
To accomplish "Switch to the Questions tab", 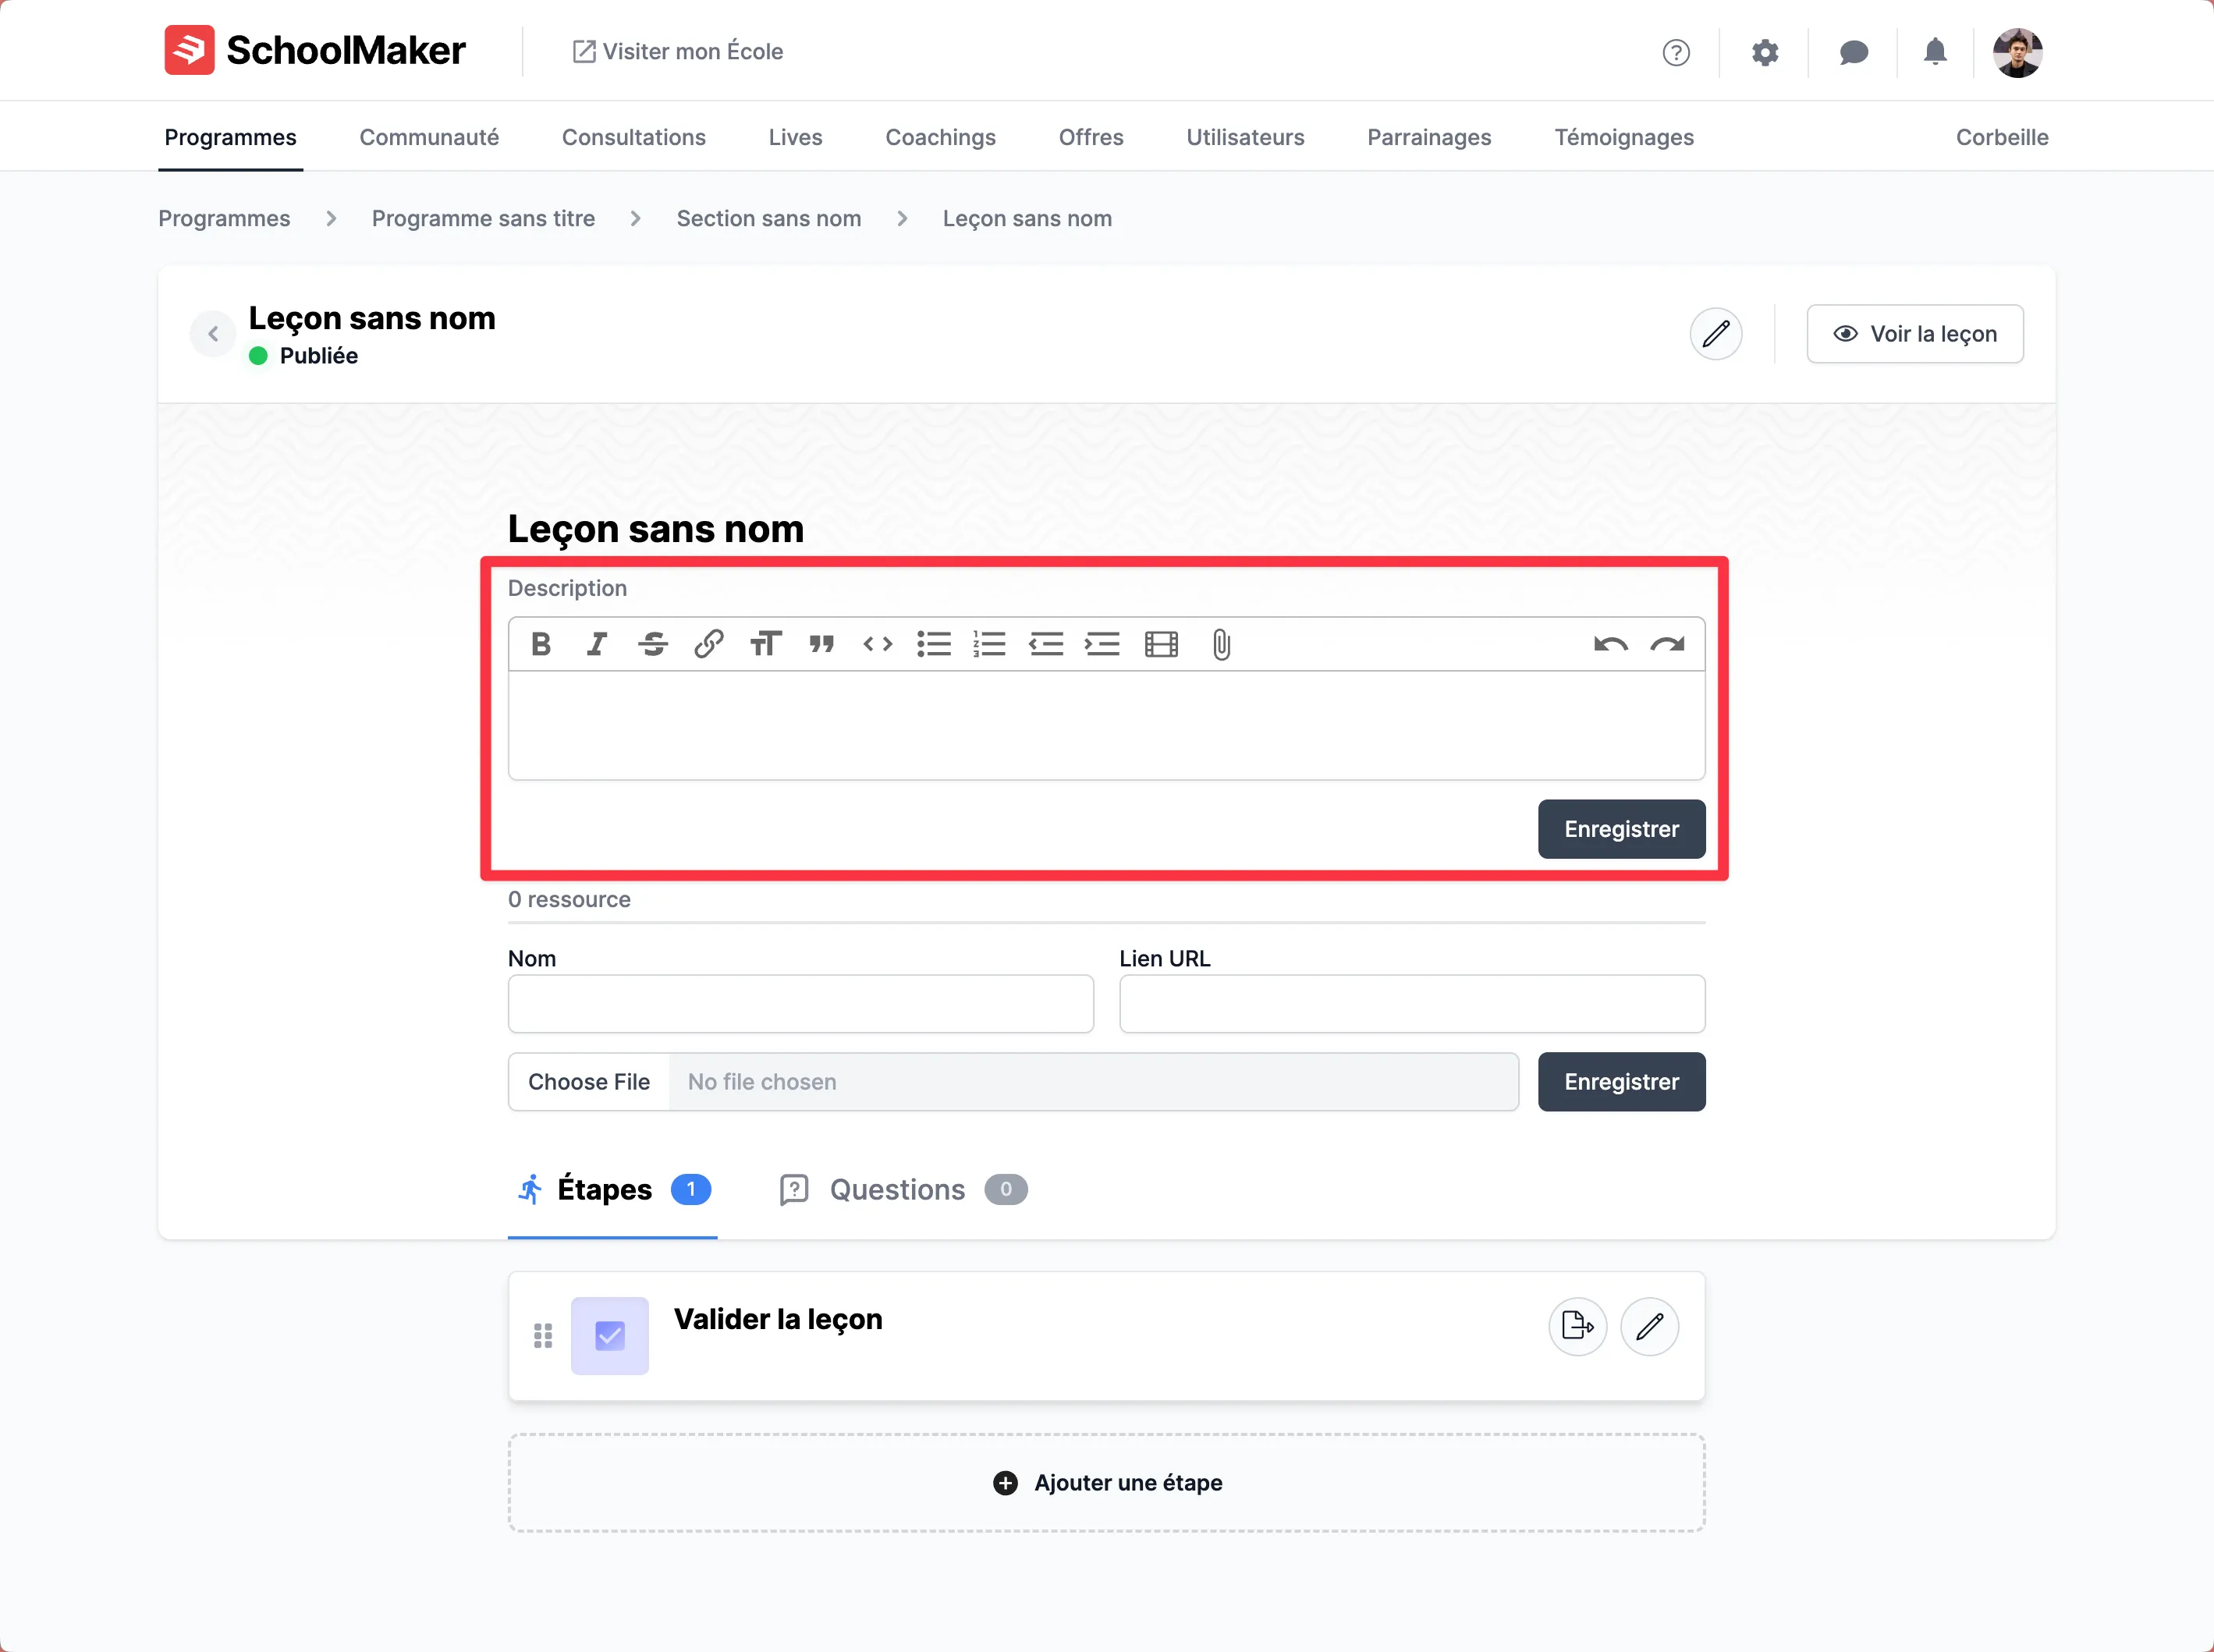I will click(903, 1190).
